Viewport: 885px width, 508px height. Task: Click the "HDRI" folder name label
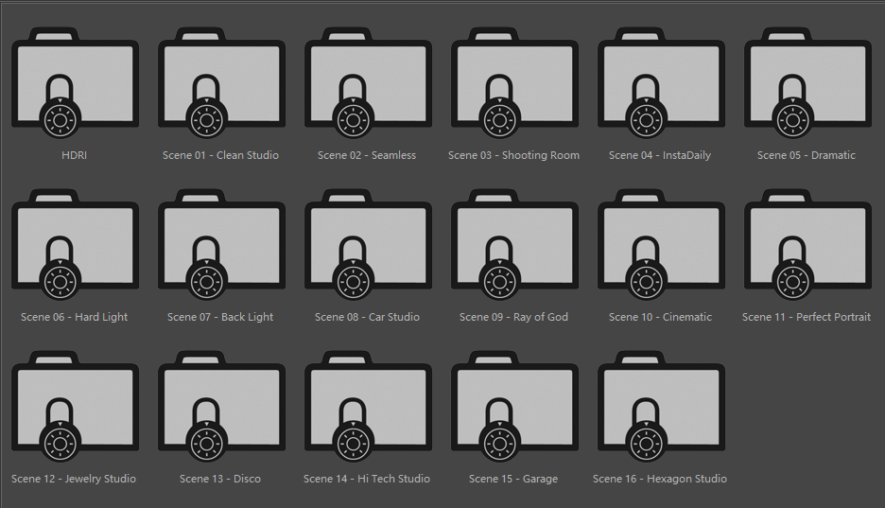click(x=74, y=155)
